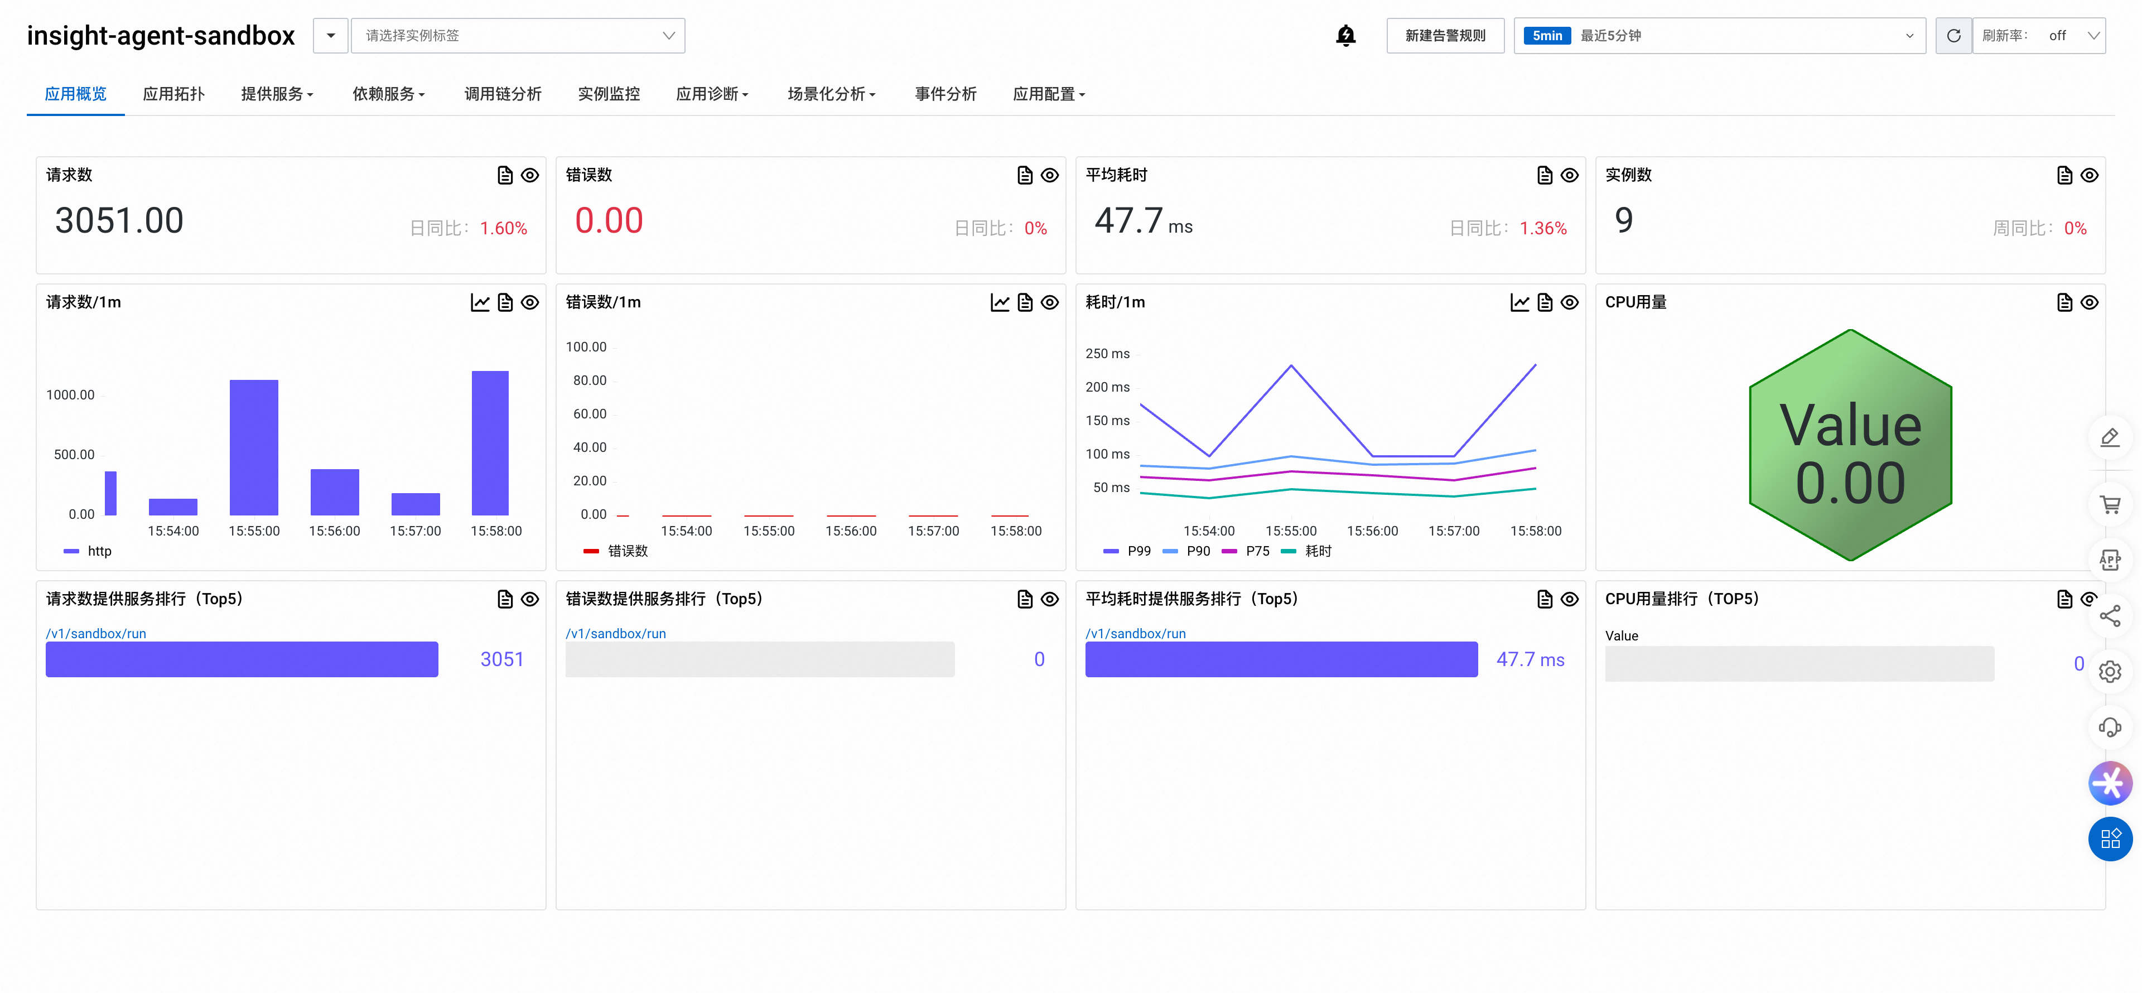Toggle the eye icon in the 耗时/1m panel
Viewport: 2142px width, 993px height.
coord(1569,303)
